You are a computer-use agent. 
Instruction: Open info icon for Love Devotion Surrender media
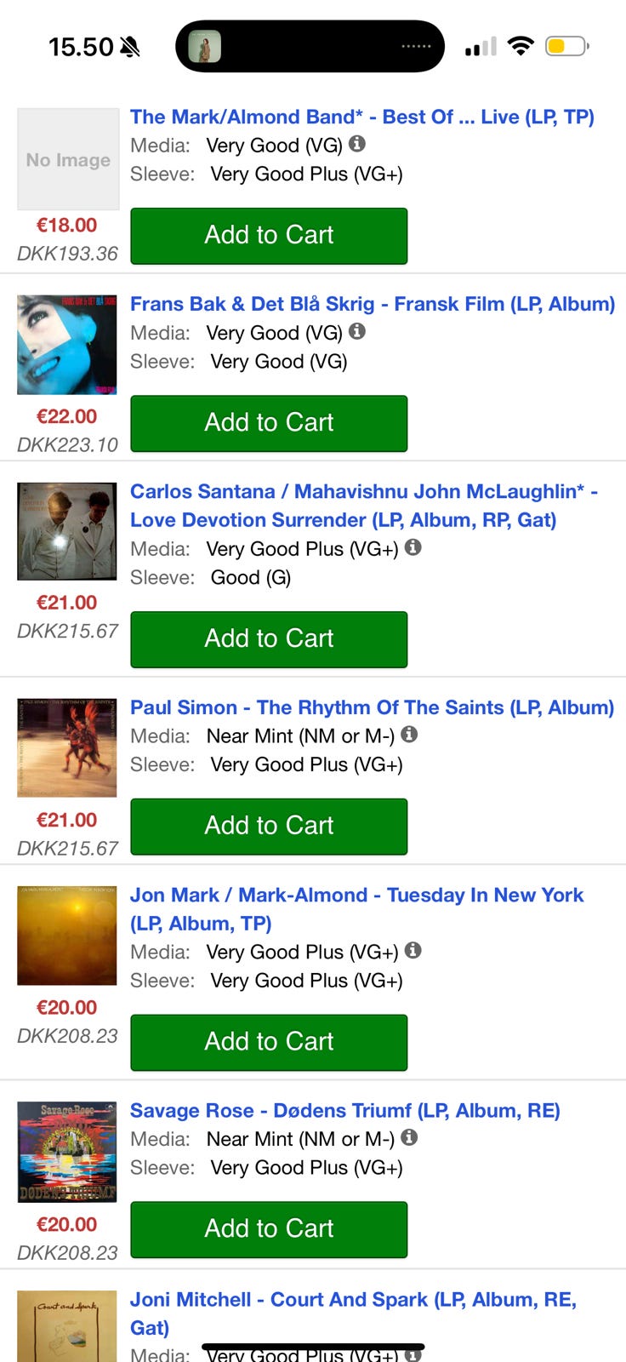413,547
